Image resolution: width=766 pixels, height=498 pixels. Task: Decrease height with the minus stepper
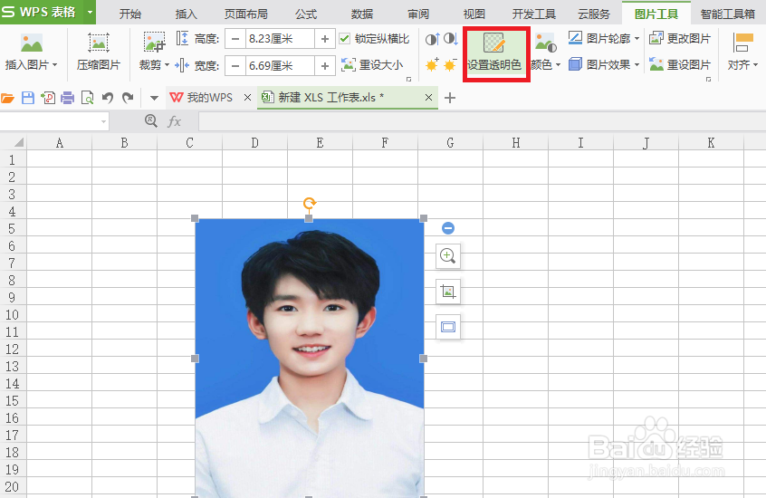click(235, 39)
